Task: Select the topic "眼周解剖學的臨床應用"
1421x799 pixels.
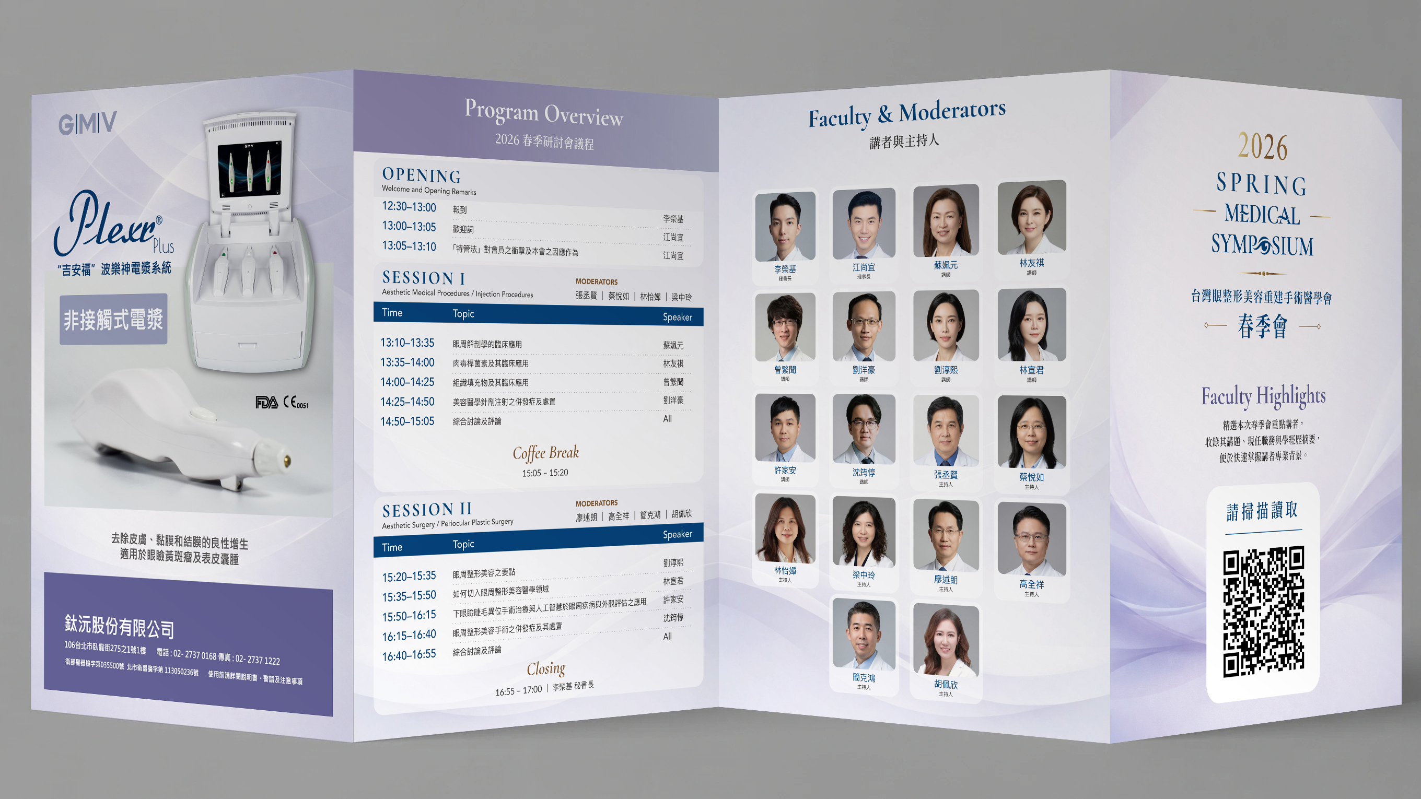Action: [x=487, y=345]
